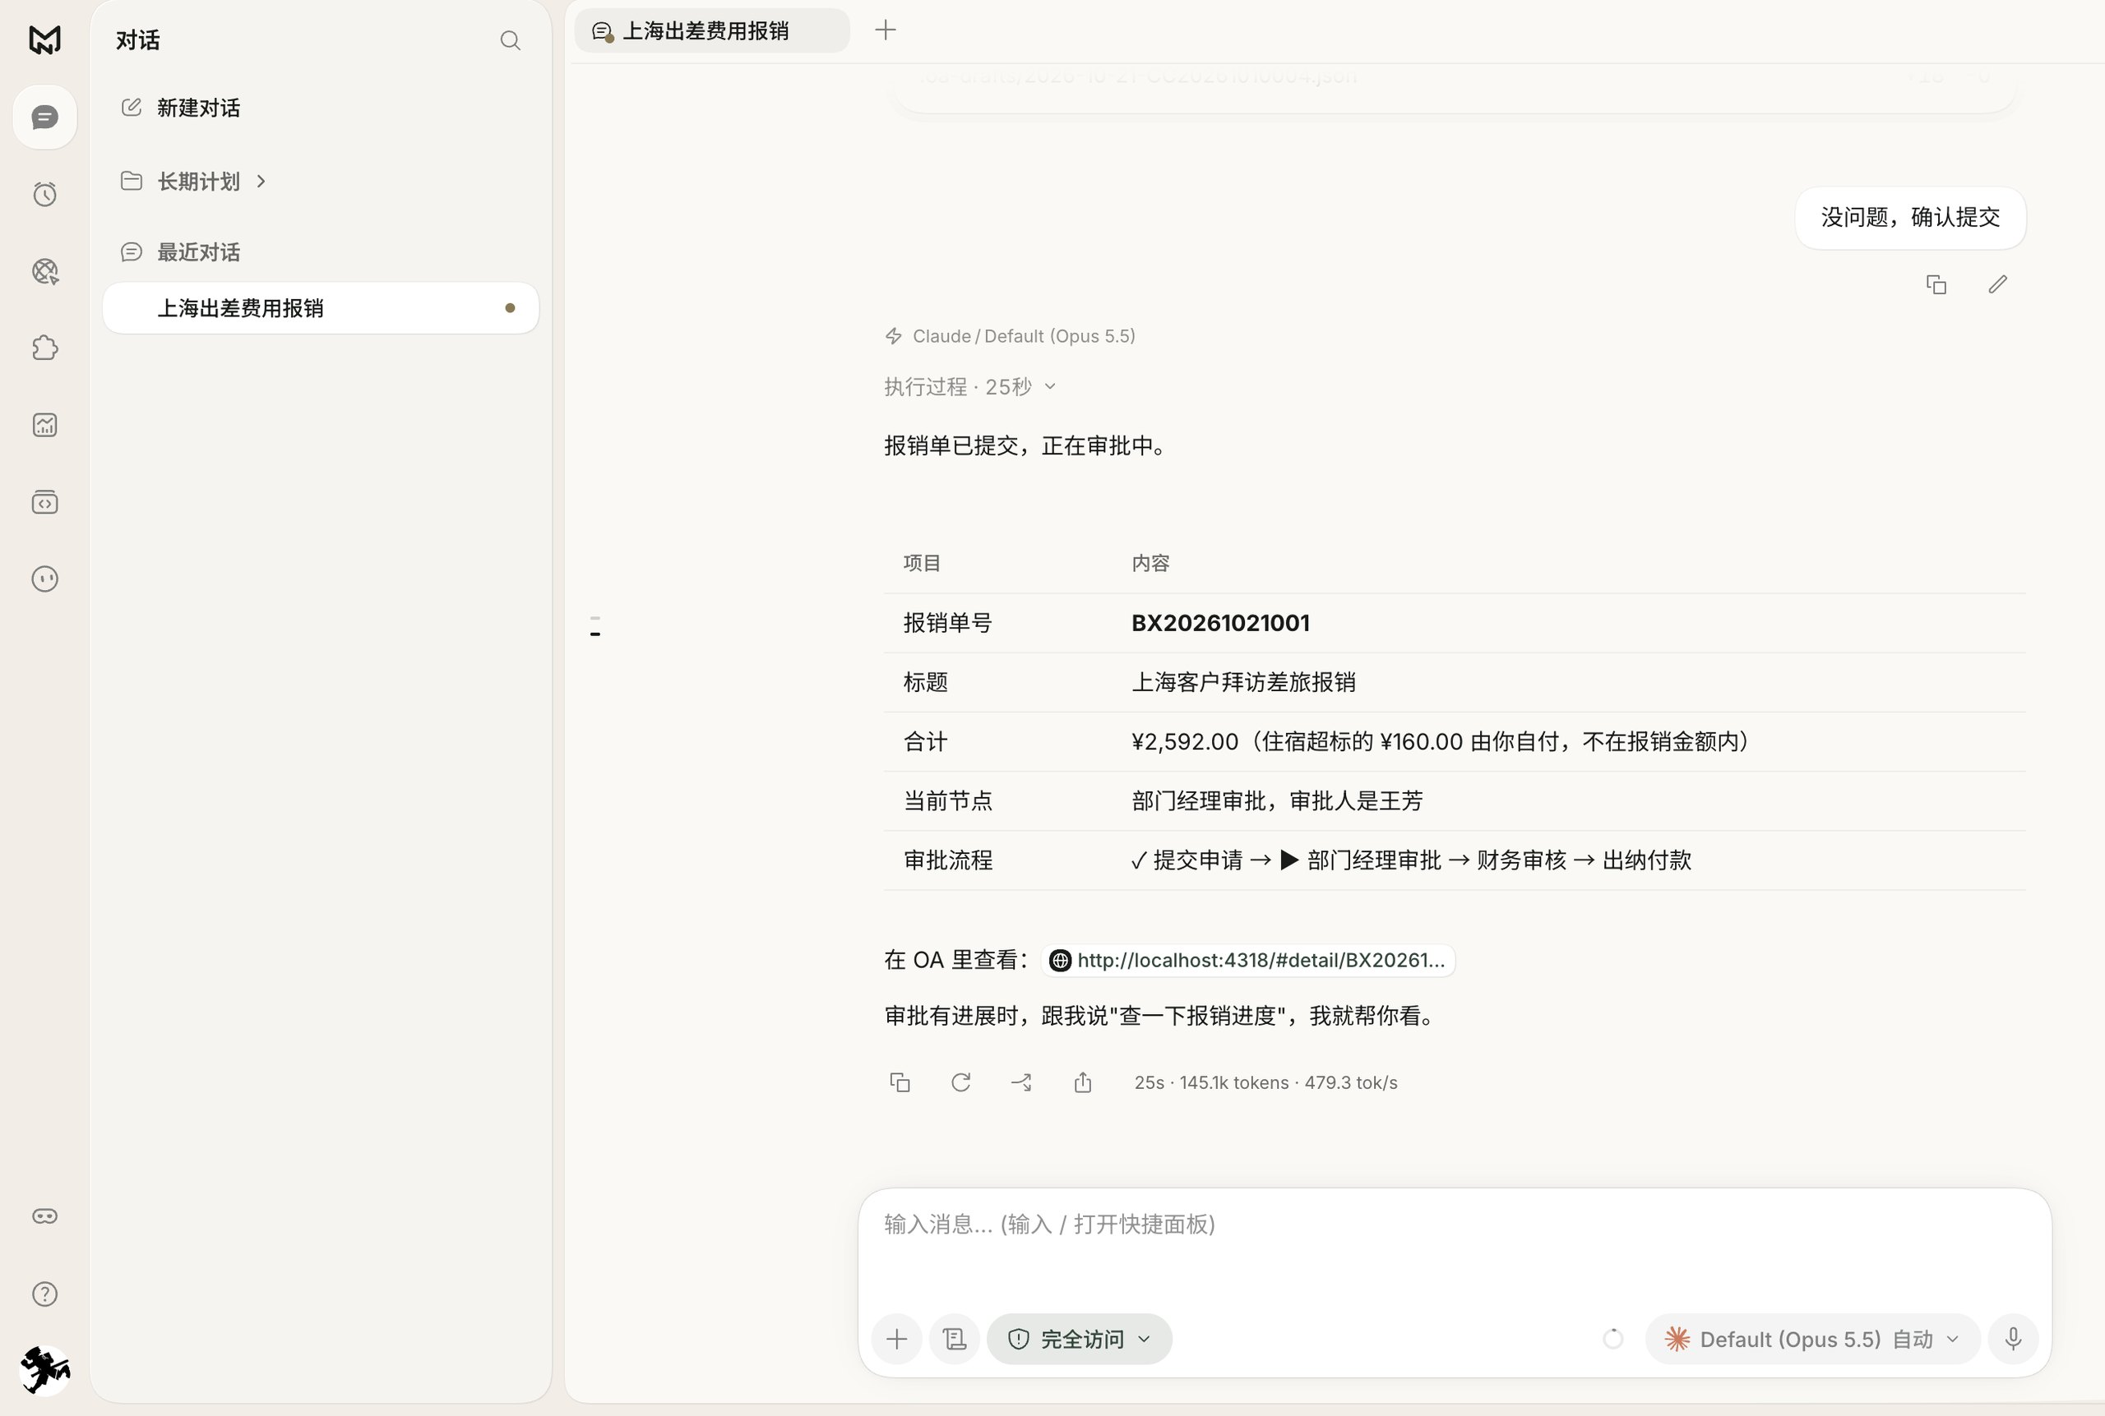Select the reimbursement number BX20261021001
The height and width of the screenshot is (1416, 2105).
[1220, 623]
